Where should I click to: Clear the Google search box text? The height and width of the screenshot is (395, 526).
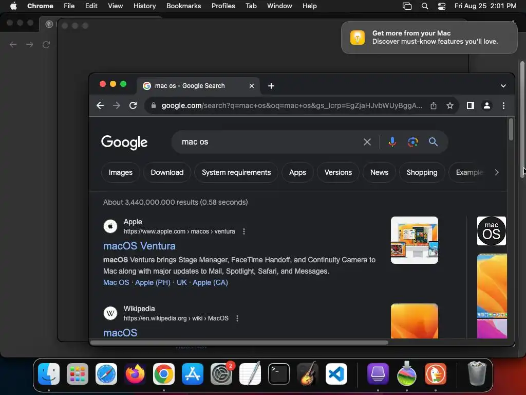click(367, 142)
